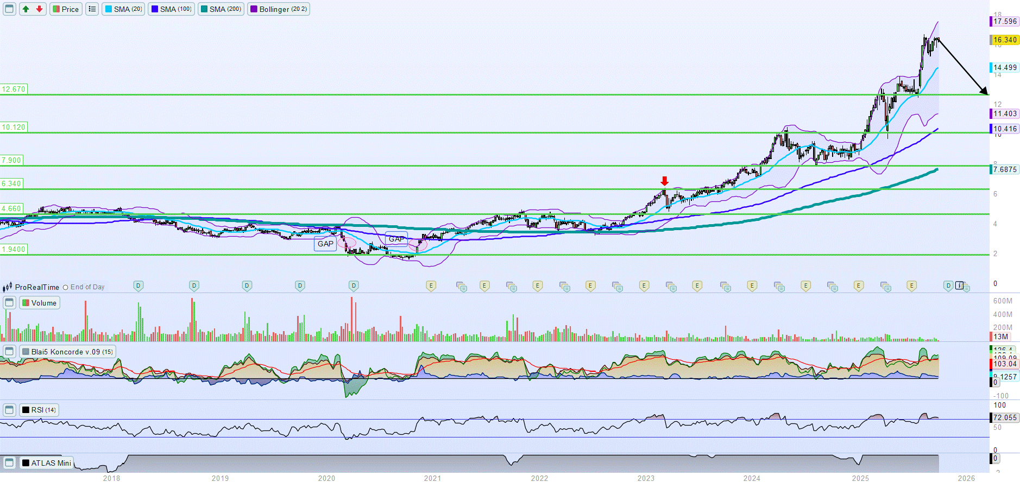Open the Bollinger (20 2) indicator settings

[279, 9]
